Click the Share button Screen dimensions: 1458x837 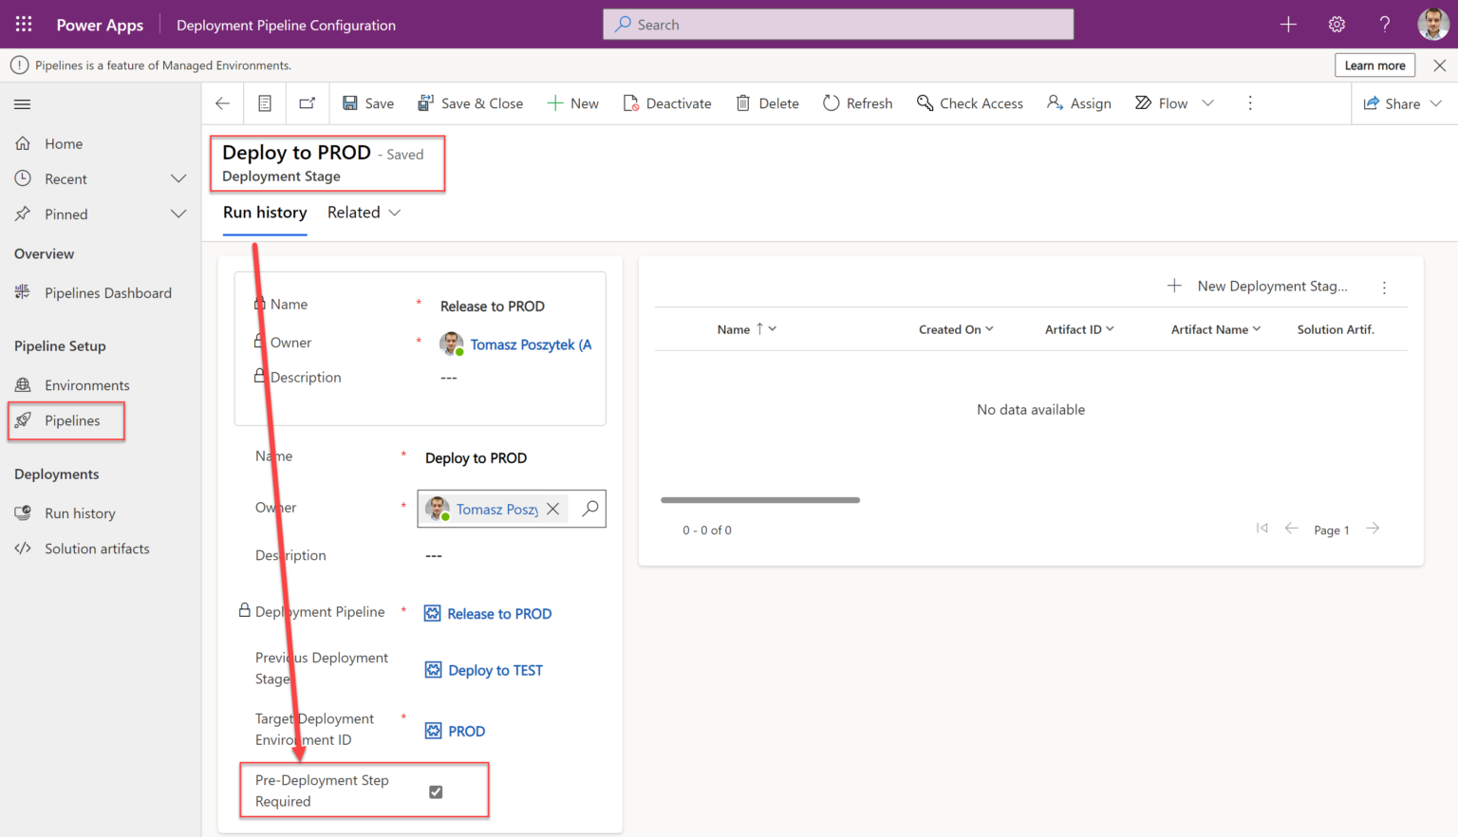[x=1392, y=103]
